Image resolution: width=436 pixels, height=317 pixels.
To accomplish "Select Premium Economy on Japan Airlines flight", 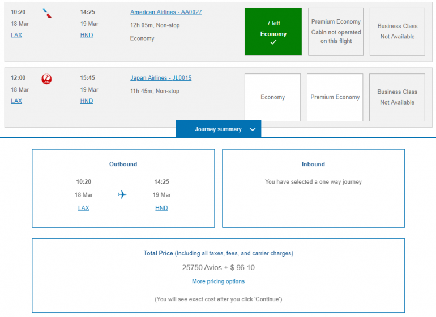I will pos(335,97).
